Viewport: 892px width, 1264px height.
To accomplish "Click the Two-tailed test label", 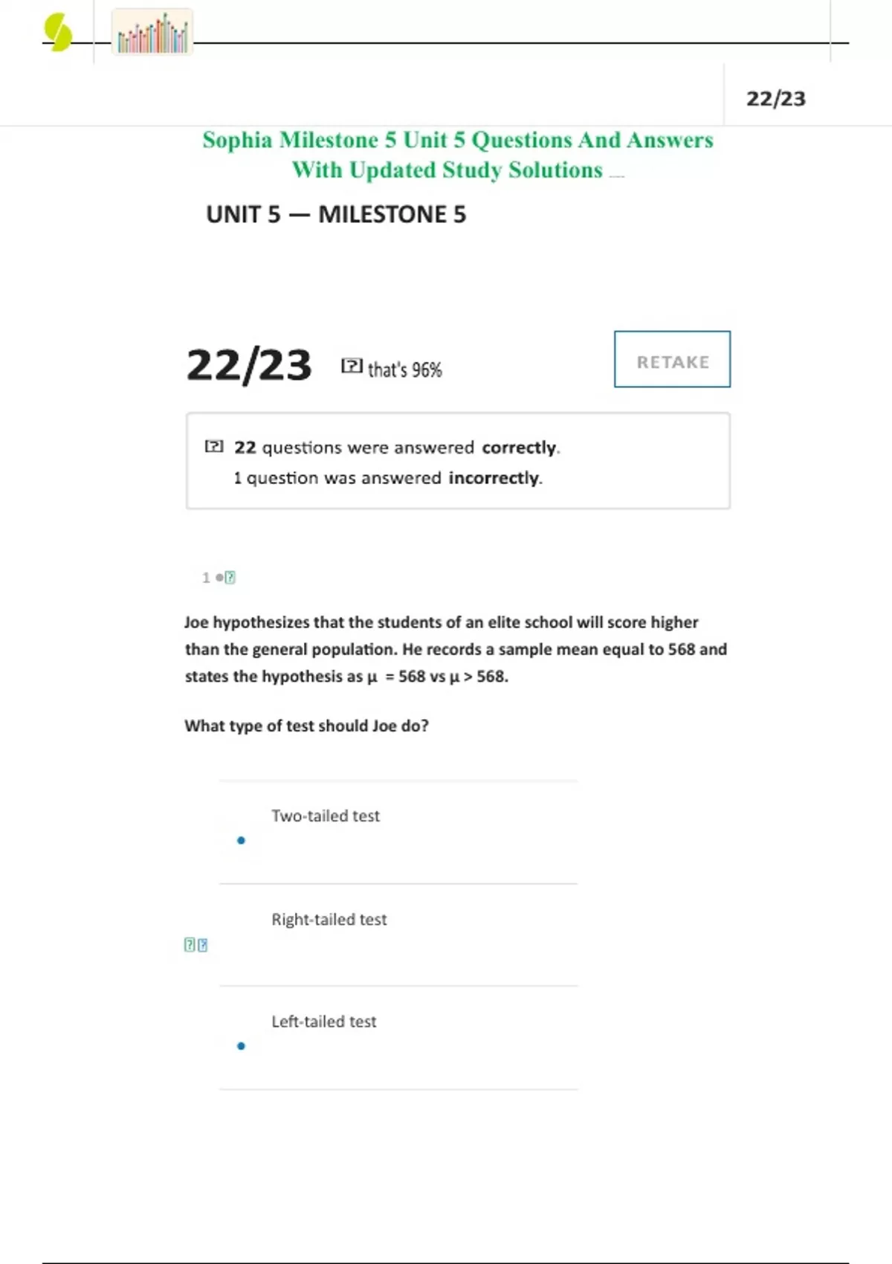I will click(x=326, y=816).
